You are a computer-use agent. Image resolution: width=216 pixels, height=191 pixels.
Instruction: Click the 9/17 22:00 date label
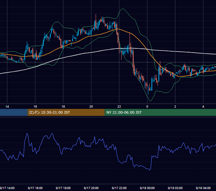119,188
